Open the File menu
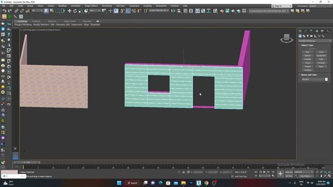333x187 pixels. (4, 6)
